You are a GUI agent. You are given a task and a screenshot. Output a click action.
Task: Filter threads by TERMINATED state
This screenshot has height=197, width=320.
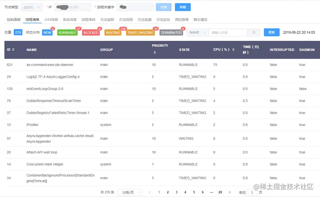[171, 33]
